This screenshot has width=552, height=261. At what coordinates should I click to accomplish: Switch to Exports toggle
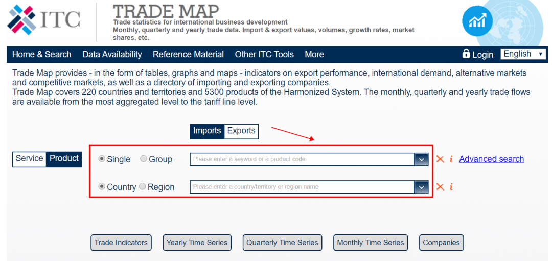coord(241,131)
